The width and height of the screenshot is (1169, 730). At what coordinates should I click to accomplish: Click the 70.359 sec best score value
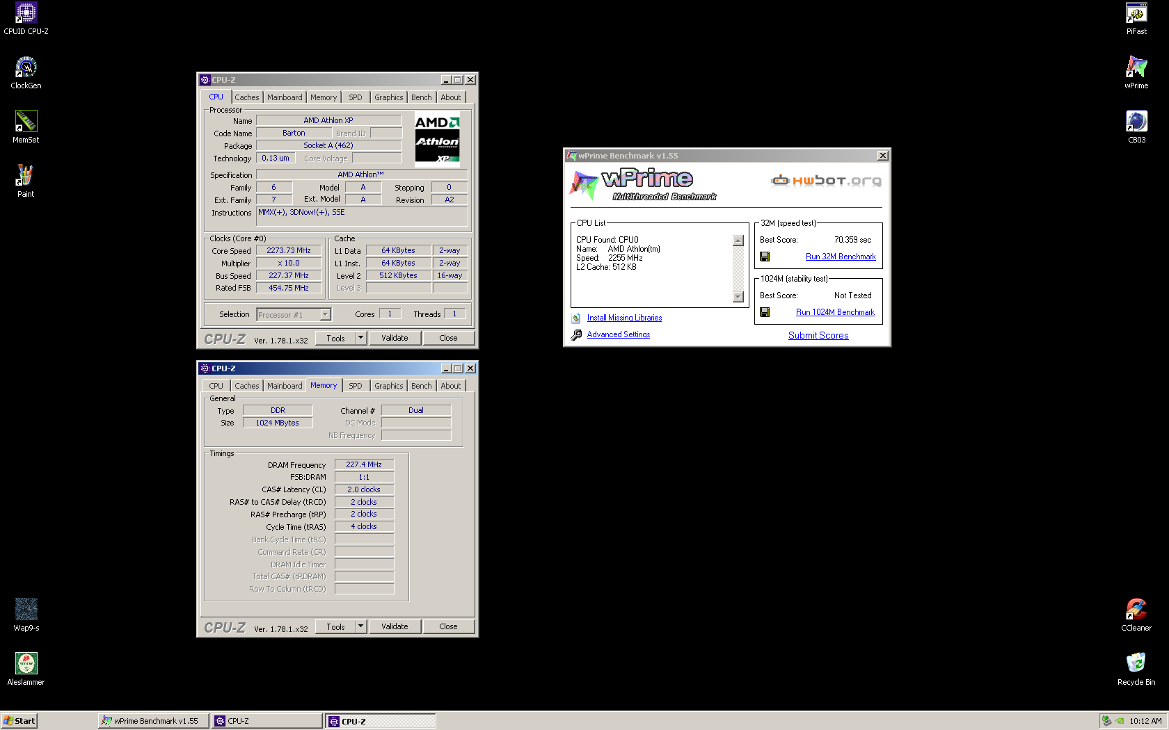click(852, 240)
